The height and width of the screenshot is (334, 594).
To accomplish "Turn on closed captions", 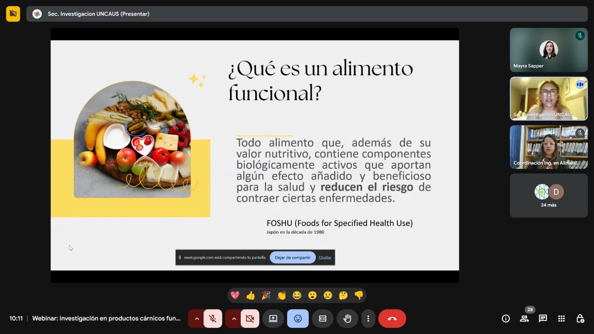I will click(x=323, y=319).
